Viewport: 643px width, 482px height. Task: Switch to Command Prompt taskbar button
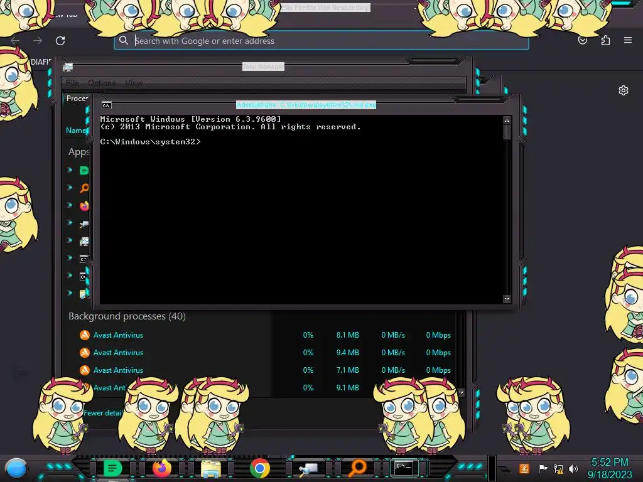point(404,468)
